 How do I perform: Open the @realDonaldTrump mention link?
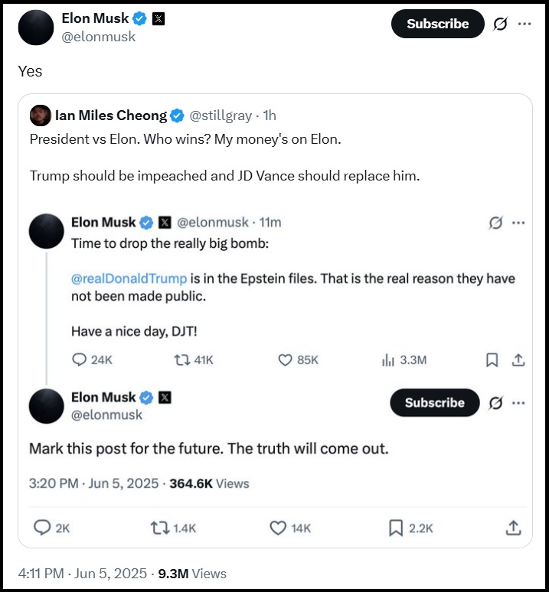tap(129, 278)
